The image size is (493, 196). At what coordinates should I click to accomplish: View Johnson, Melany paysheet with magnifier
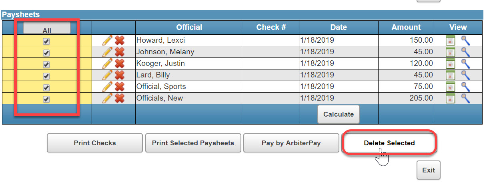(x=465, y=52)
